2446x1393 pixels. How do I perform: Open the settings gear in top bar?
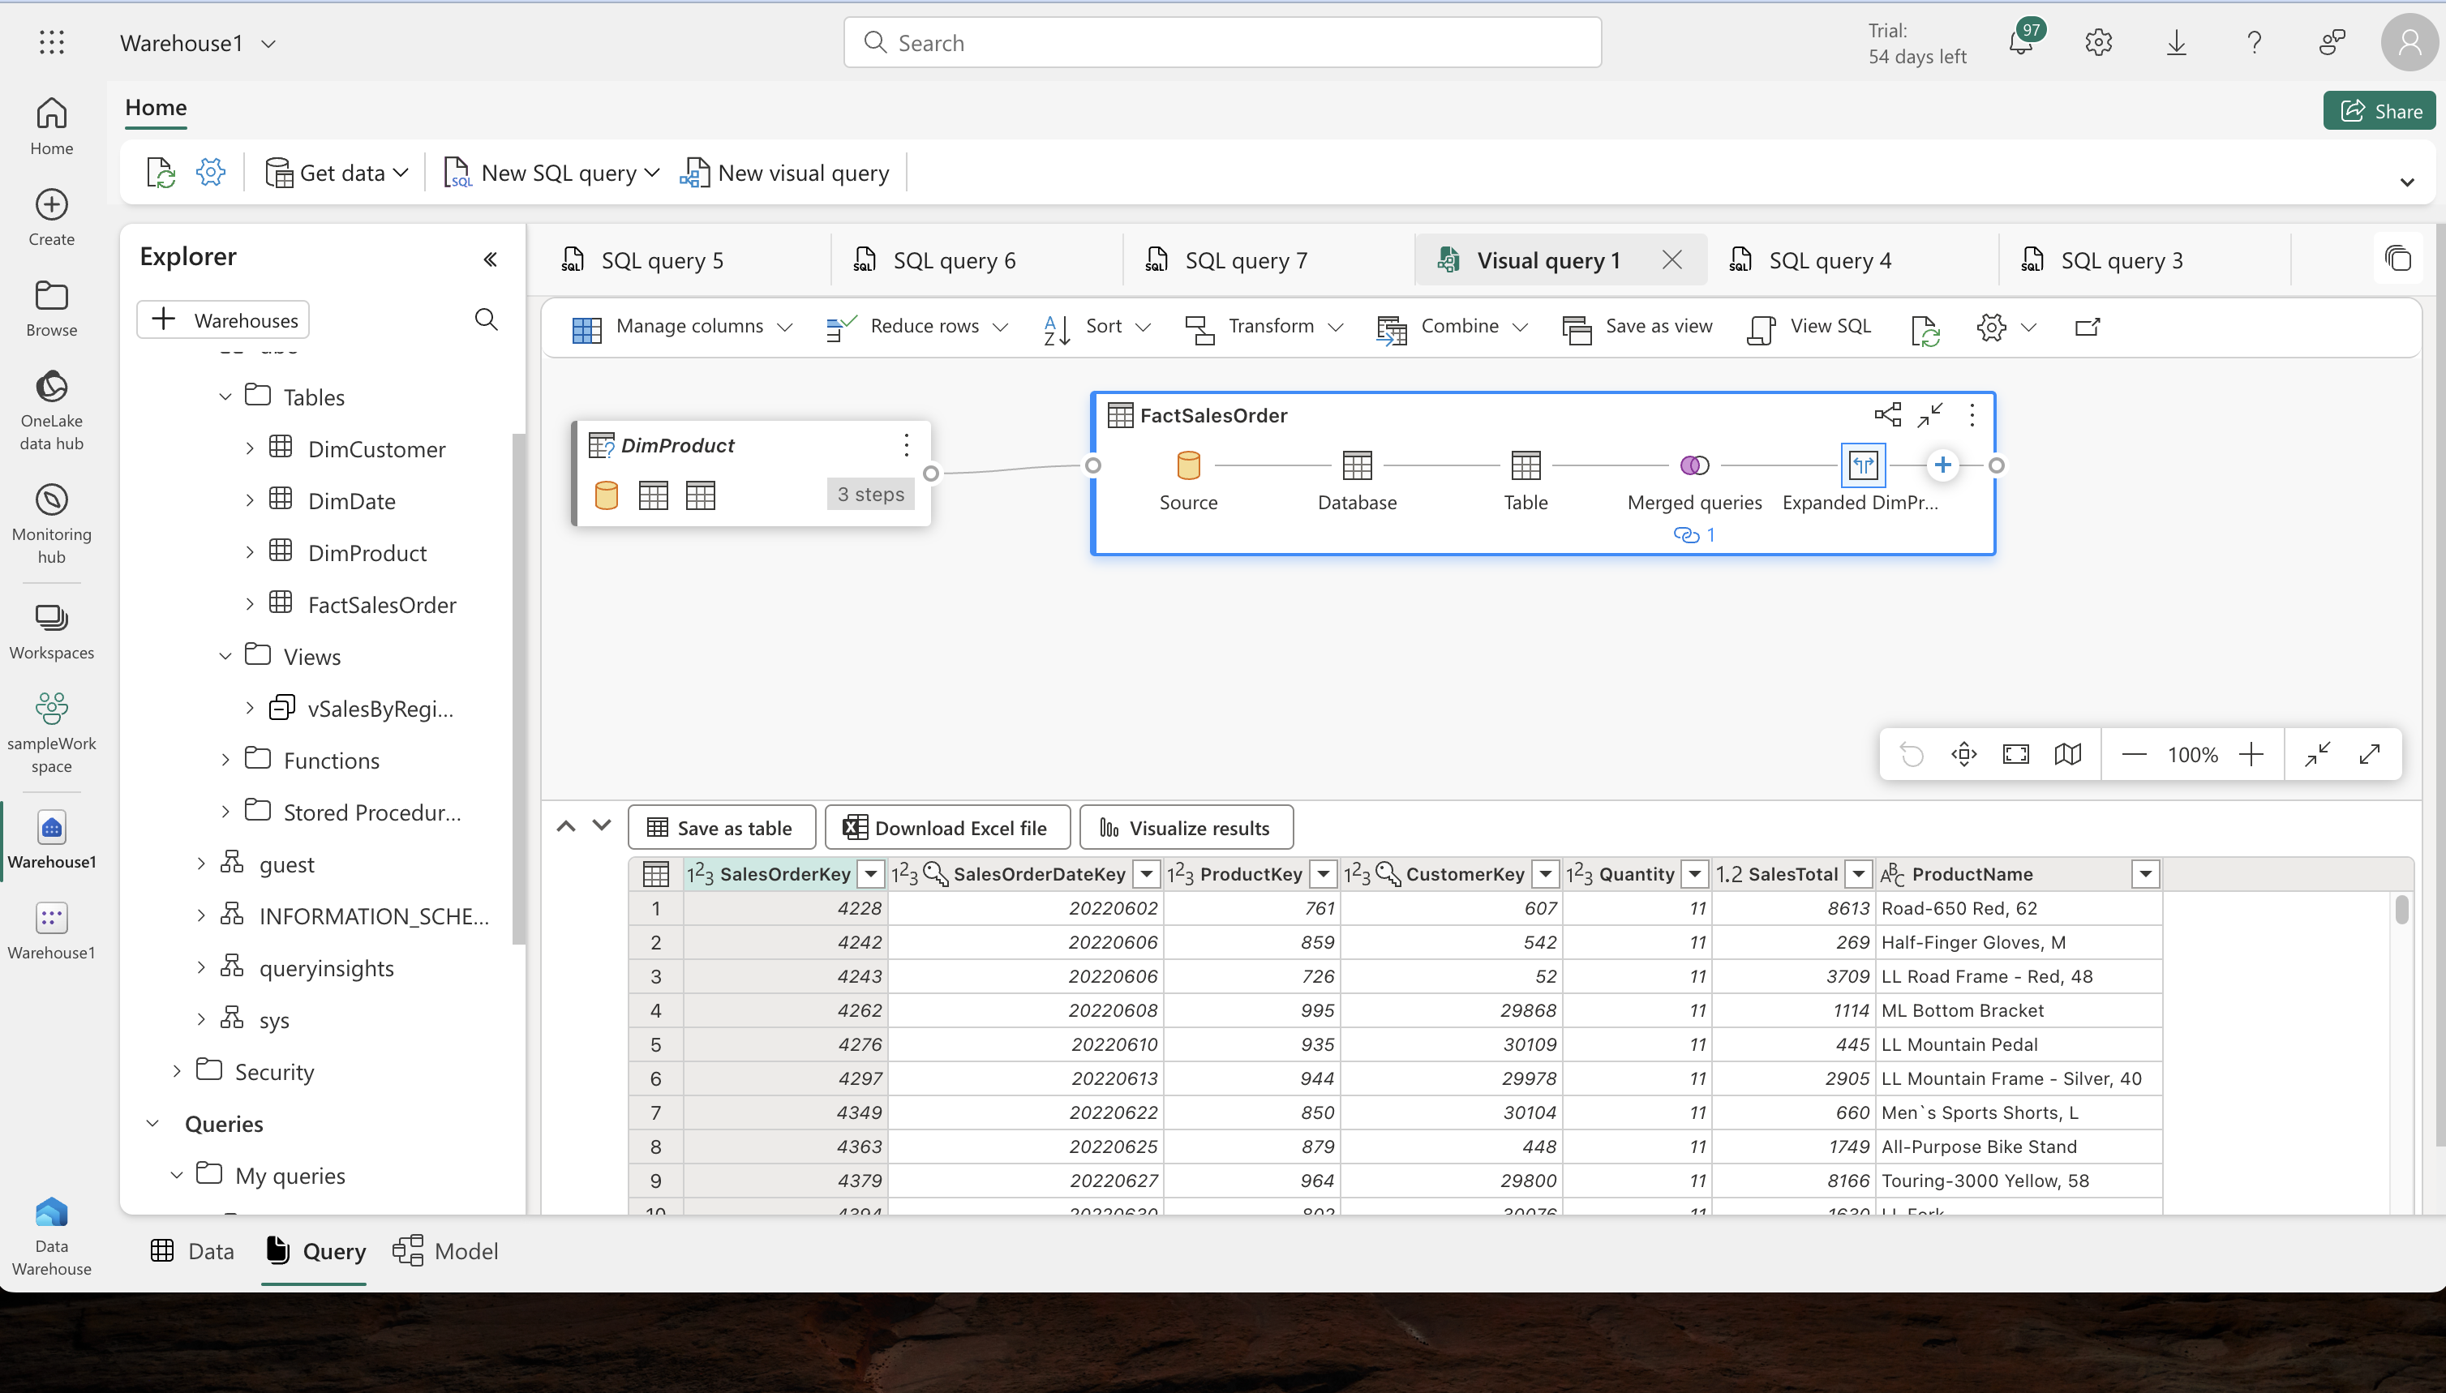tap(2097, 42)
